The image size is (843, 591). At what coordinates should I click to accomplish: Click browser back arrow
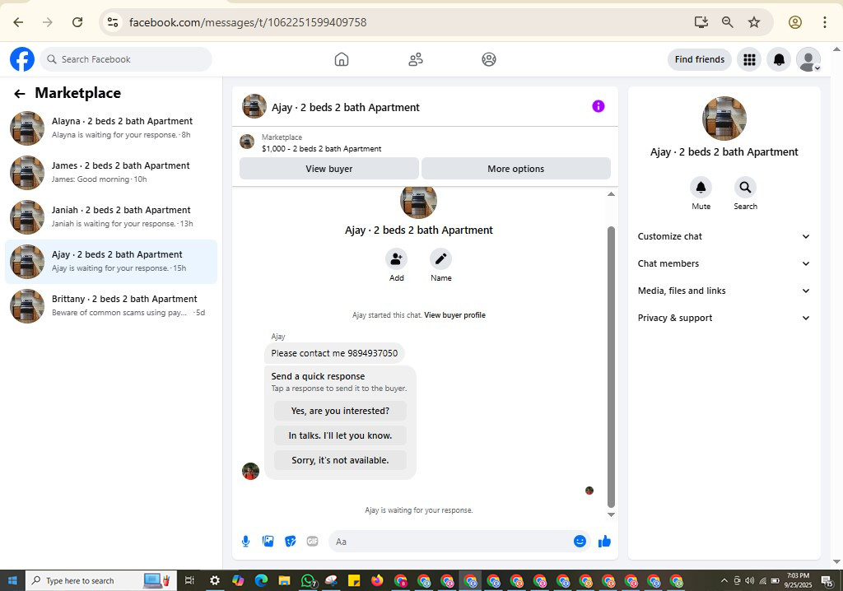tap(18, 22)
